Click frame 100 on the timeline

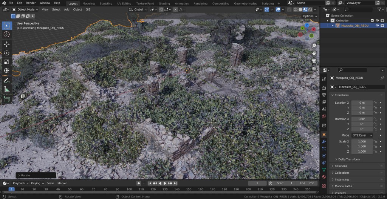[129, 189]
